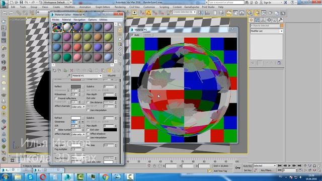The image size is (322, 181).
Task: Click Get Material icon in Material Editor
Action: pos(54,70)
